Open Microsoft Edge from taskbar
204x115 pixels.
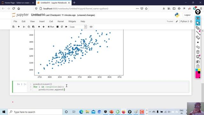[81, 112]
